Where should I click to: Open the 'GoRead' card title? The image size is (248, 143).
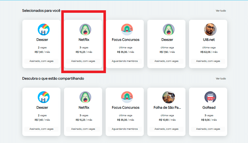coord(209,107)
